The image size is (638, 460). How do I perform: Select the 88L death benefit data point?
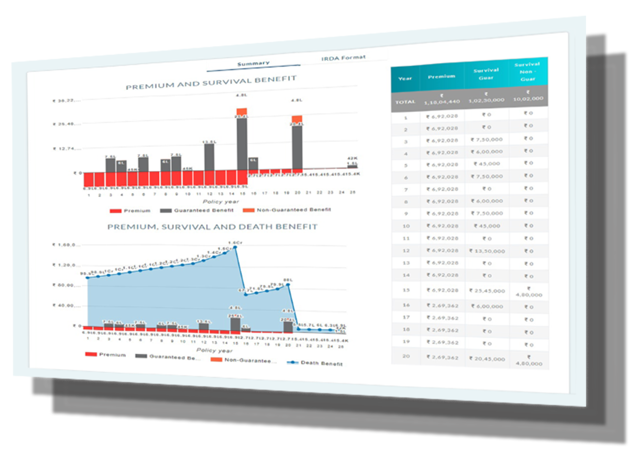click(288, 284)
